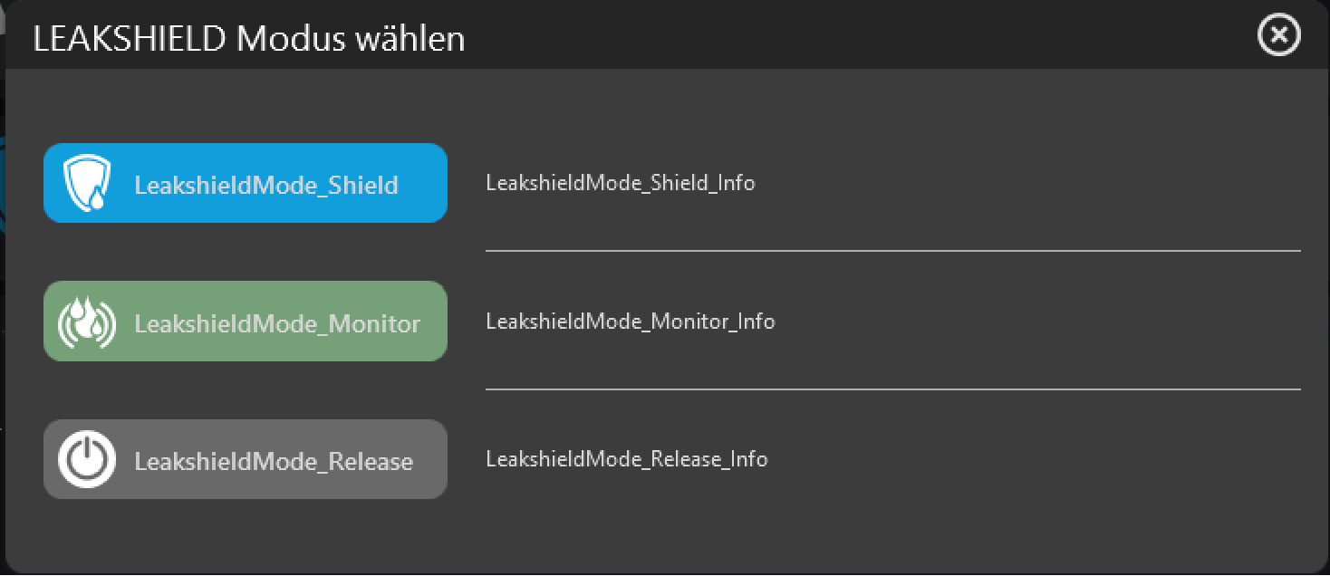The image size is (1330, 576).
Task: Click the LeakshieldMode_Release_Info description text
Action: (627, 459)
